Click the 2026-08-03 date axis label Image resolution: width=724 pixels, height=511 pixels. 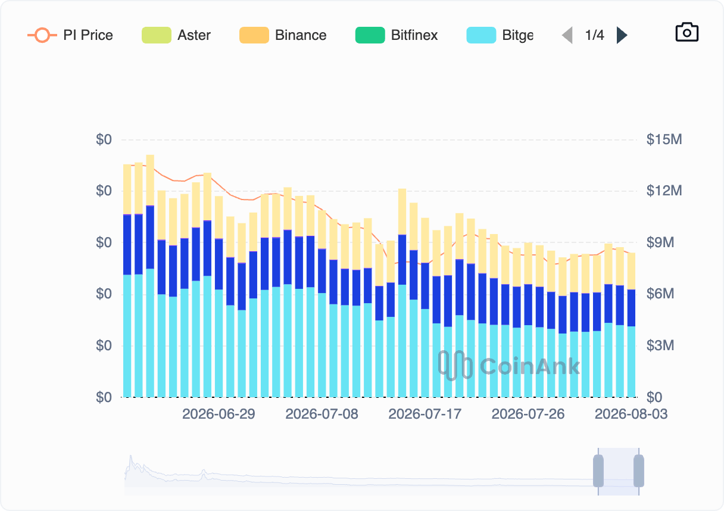click(x=631, y=414)
